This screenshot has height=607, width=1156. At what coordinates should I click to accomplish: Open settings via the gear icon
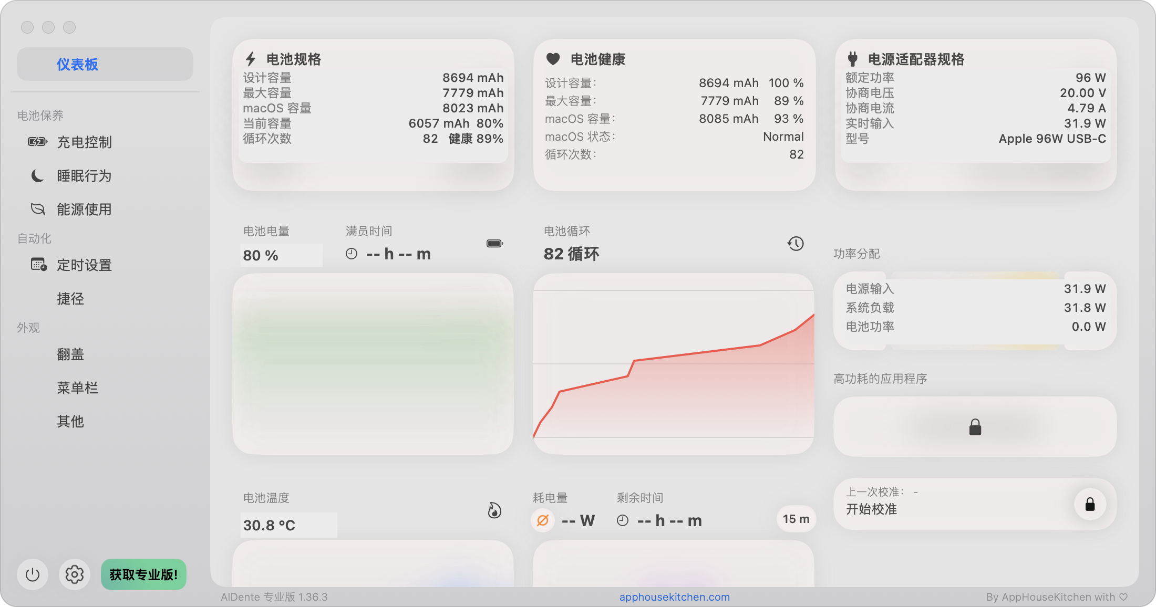point(75,574)
